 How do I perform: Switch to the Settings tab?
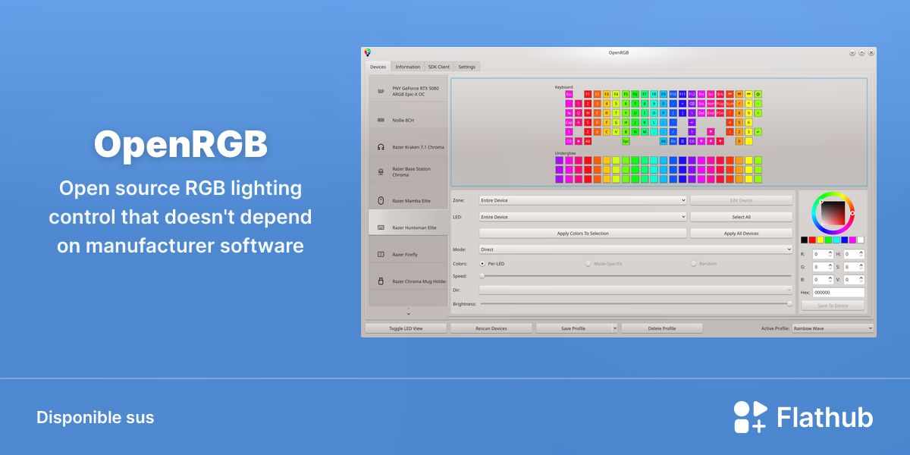pyautogui.click(x=467, y=67)
